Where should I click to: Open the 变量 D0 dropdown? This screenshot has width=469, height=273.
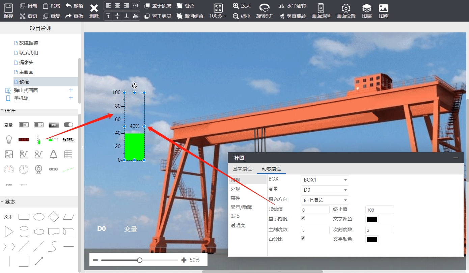pyautogui.click(x=325, y=190)
